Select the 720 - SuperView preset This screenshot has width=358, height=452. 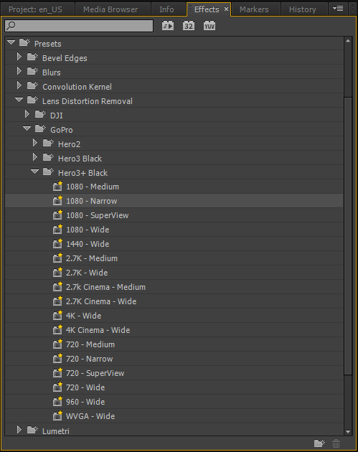174,373
